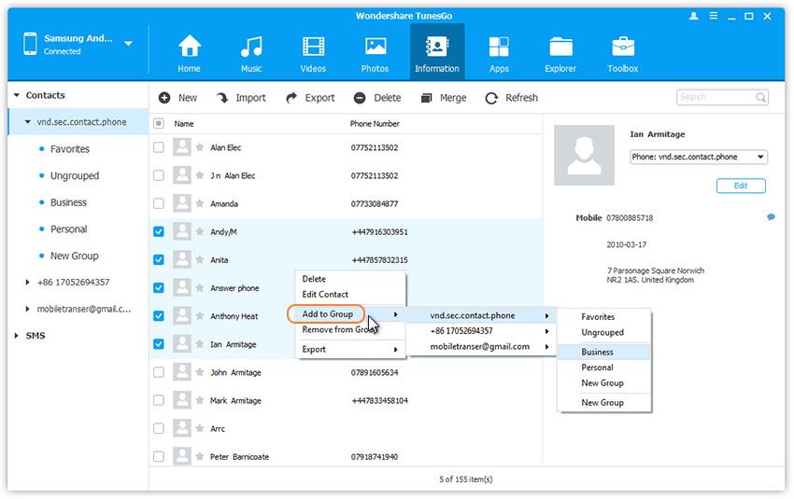Check the Amanda contact checkbox
This screenshot has width=794, height=499.
(x=158, y=204)
